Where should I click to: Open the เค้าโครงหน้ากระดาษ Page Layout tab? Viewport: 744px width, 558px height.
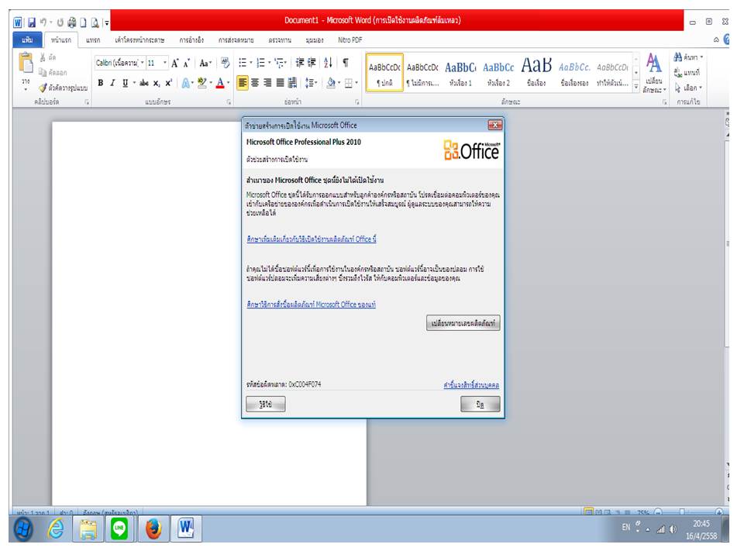pyautogui.click(x=139, y=40)
